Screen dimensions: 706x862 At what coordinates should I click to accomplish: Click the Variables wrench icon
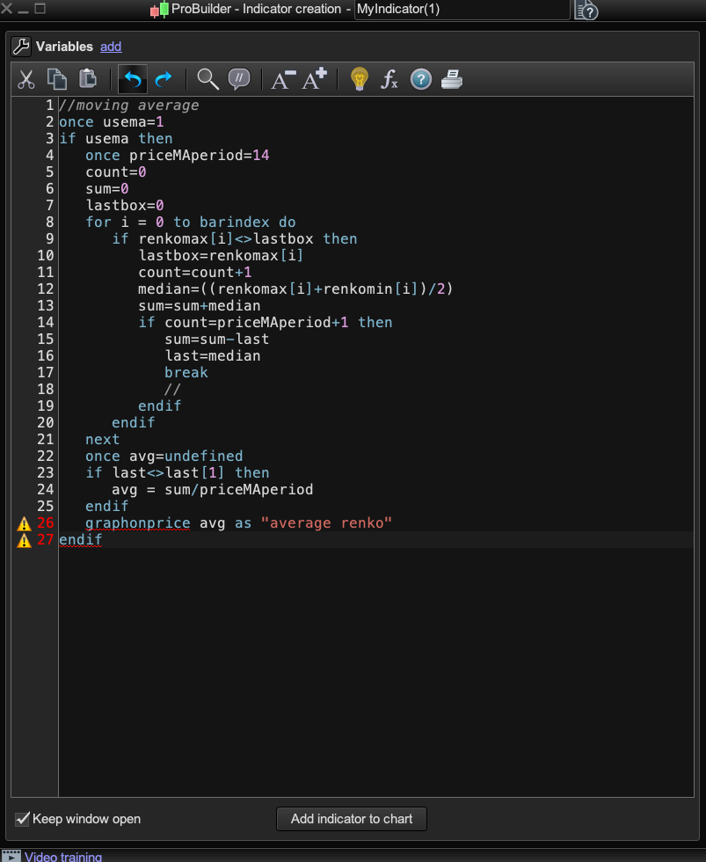[21, 47]
